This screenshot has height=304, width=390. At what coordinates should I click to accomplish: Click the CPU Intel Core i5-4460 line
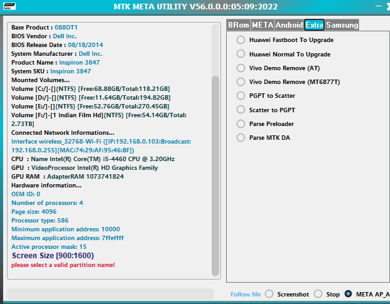(93, 159)
